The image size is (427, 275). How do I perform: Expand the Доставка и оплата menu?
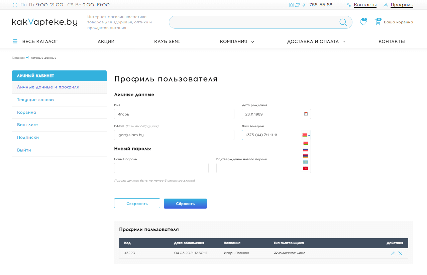[316, 42]
